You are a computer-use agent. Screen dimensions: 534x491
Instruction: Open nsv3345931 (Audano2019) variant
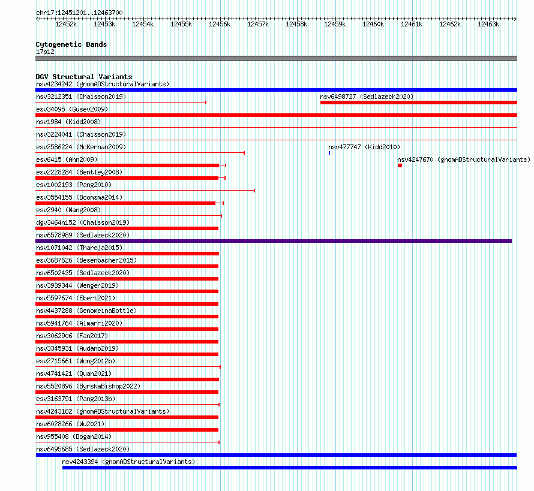[x=77, y=348]
